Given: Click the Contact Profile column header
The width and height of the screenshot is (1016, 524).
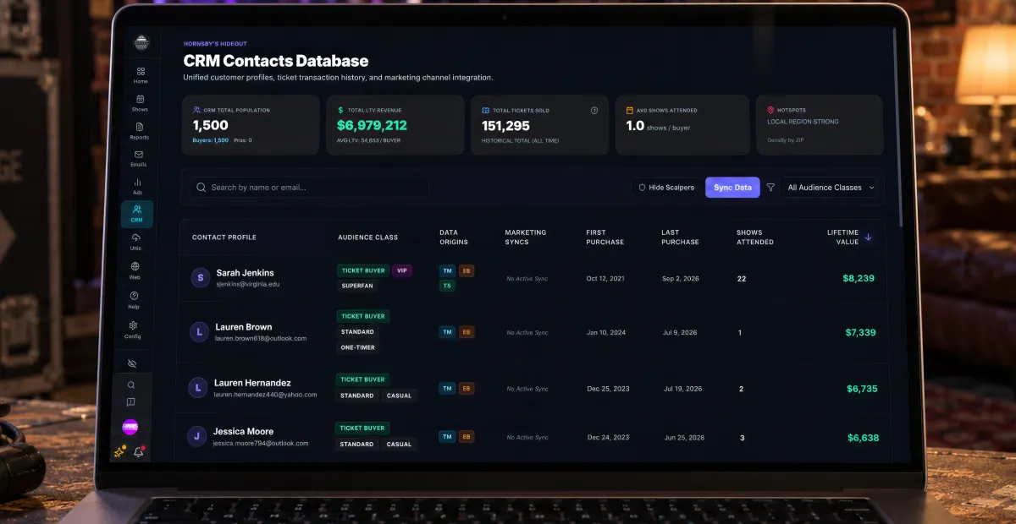Looking at the screenshot, I should point(224,237).
